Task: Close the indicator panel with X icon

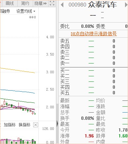Action: [x=35, y=125]
